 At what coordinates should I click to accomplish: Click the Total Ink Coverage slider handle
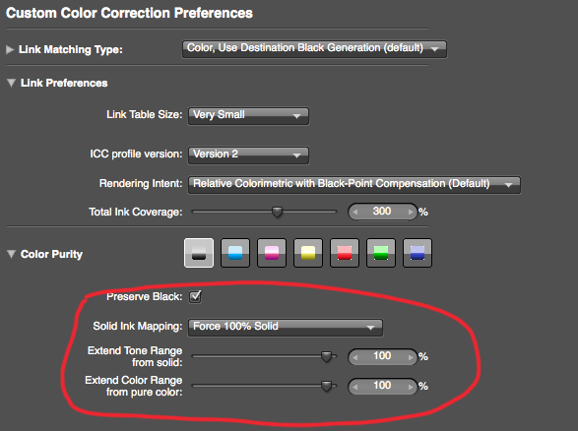coord(277,212)
